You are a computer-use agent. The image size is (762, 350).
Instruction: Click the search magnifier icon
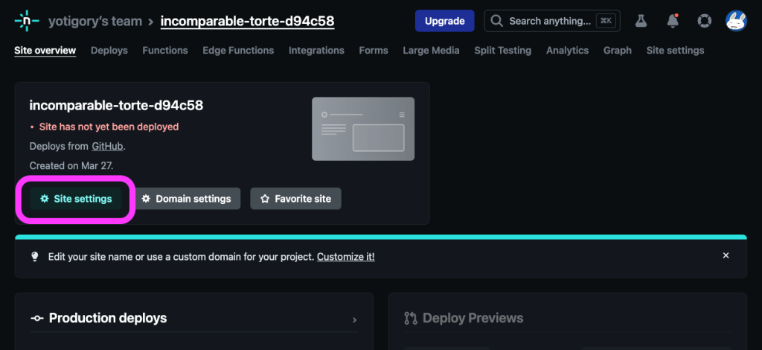[x=496, y=21]
